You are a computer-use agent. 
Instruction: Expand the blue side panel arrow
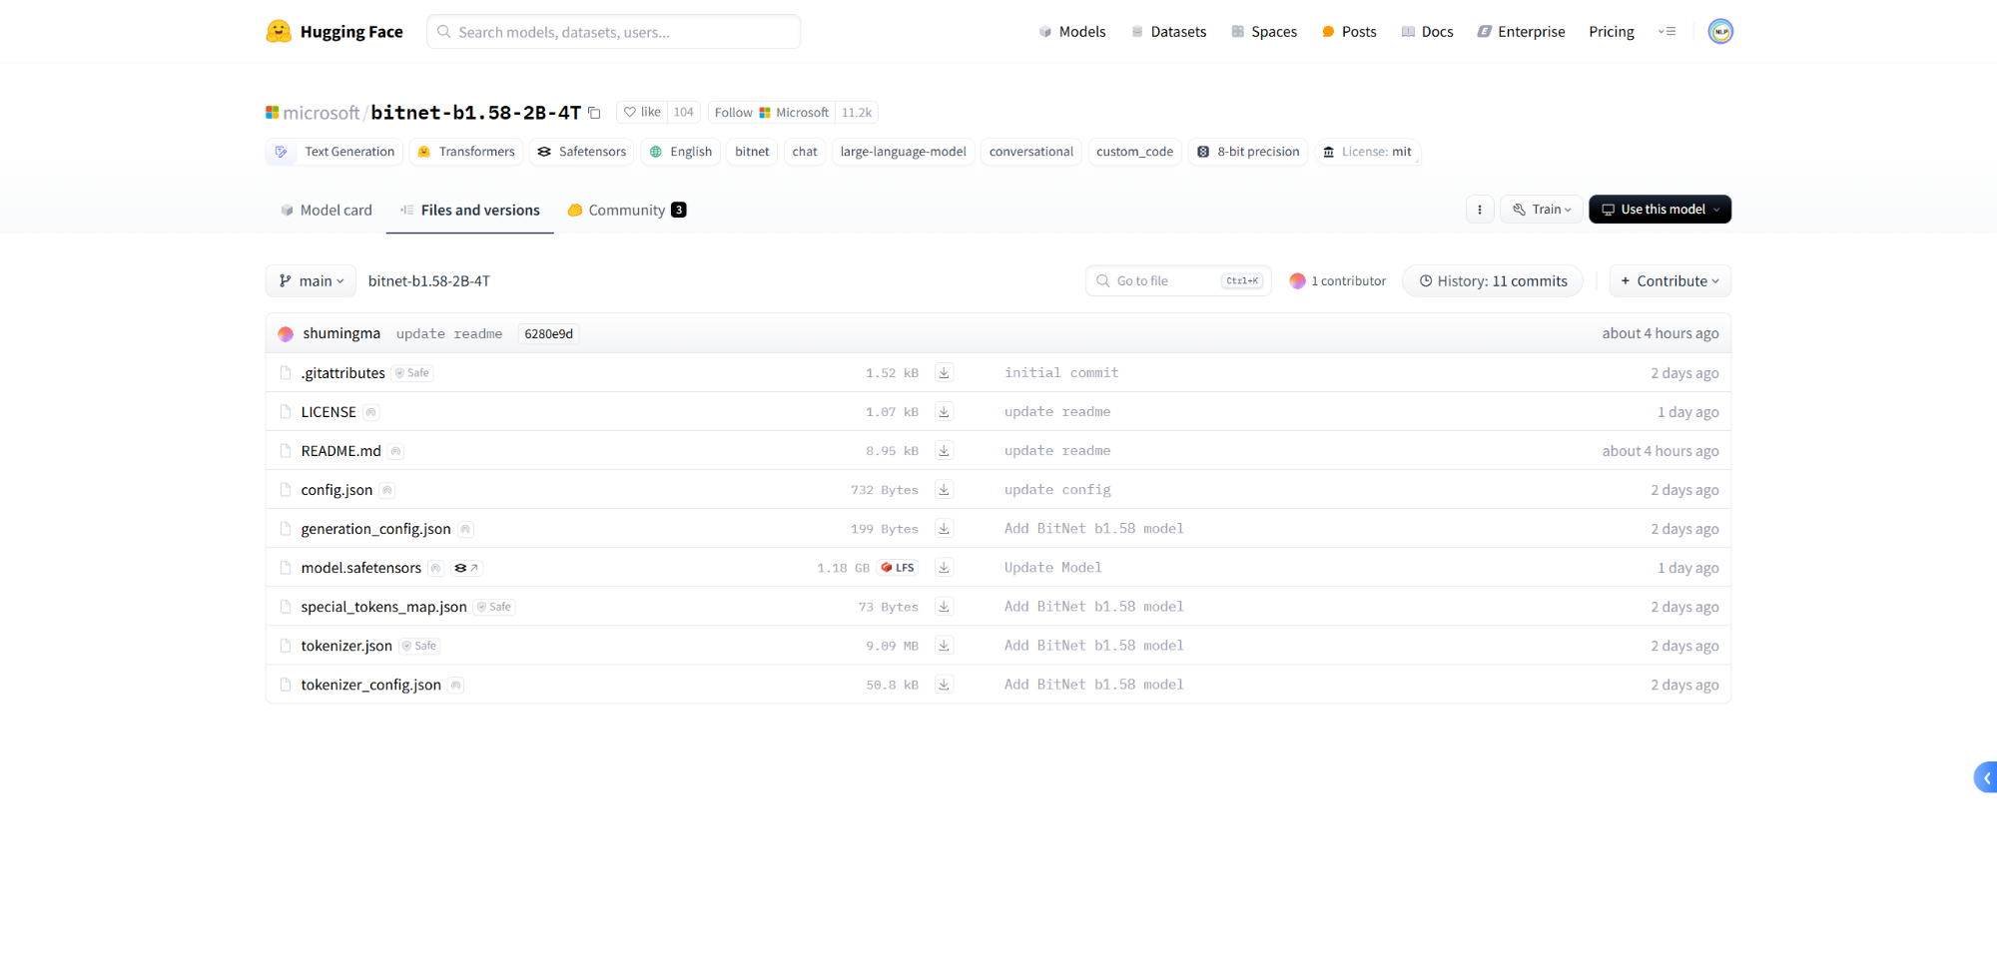[1985, 777]
